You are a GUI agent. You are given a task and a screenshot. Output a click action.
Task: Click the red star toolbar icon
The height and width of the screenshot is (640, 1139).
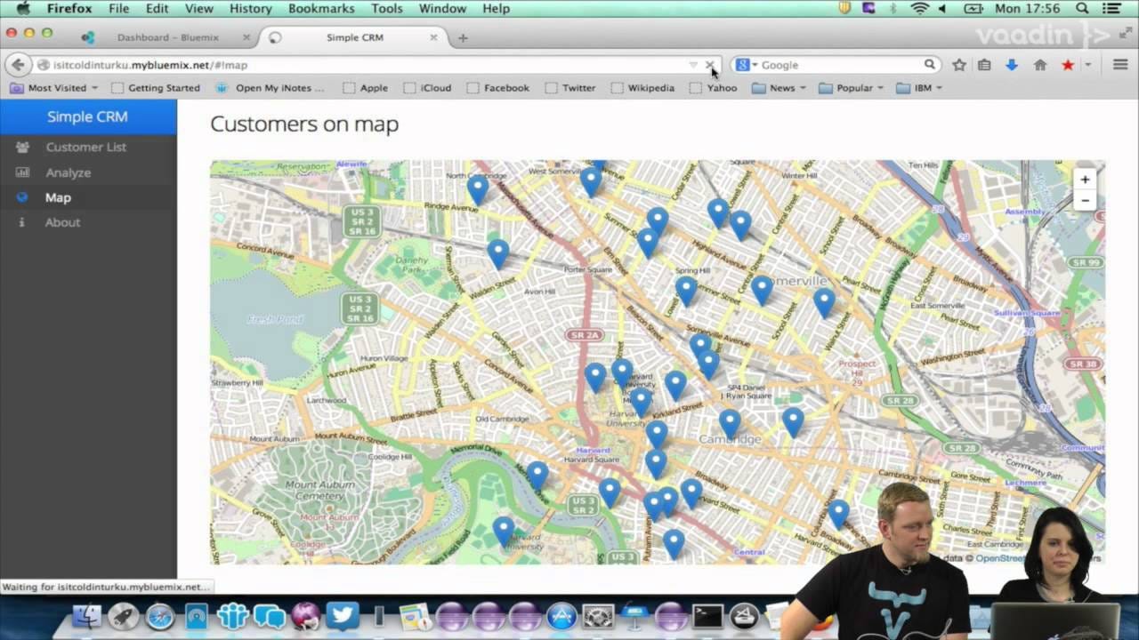coord(1068,65)
